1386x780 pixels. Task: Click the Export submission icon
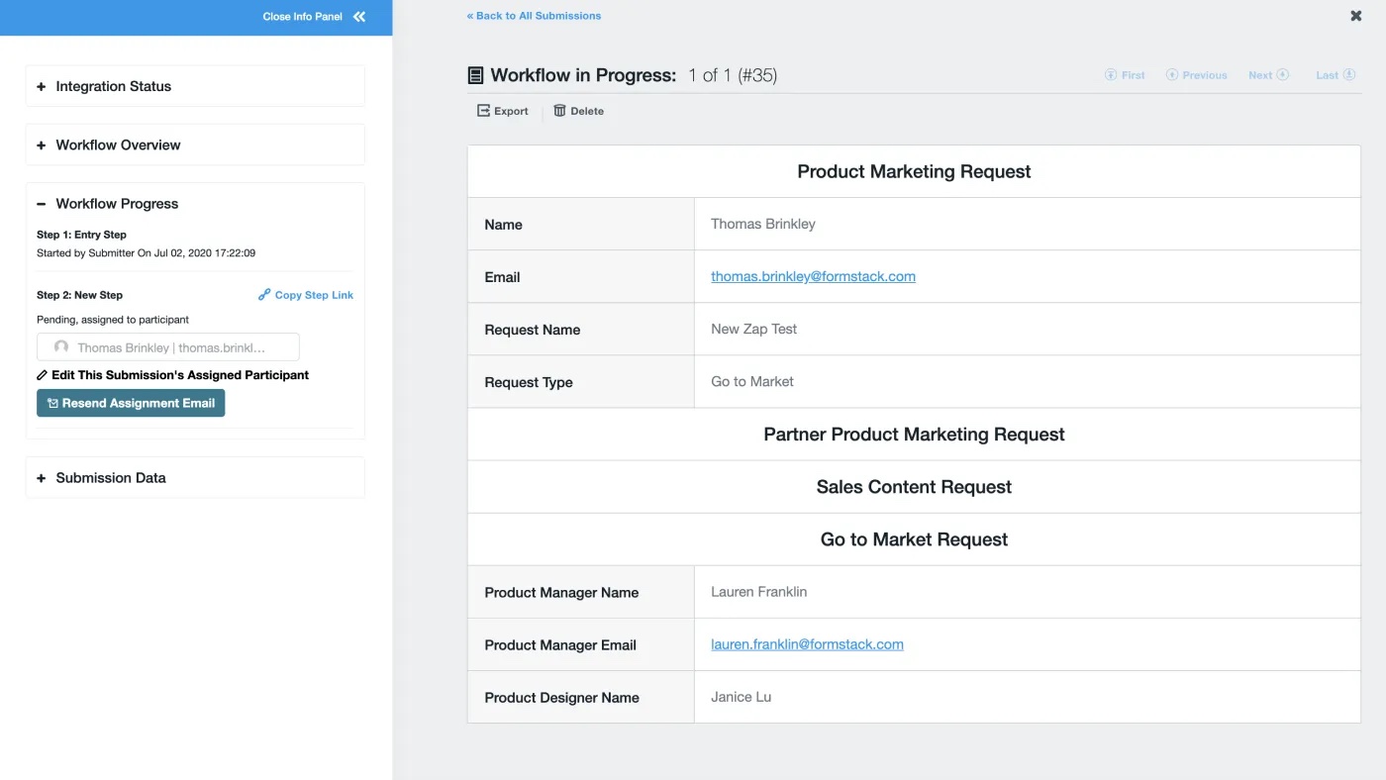point(482,110)
